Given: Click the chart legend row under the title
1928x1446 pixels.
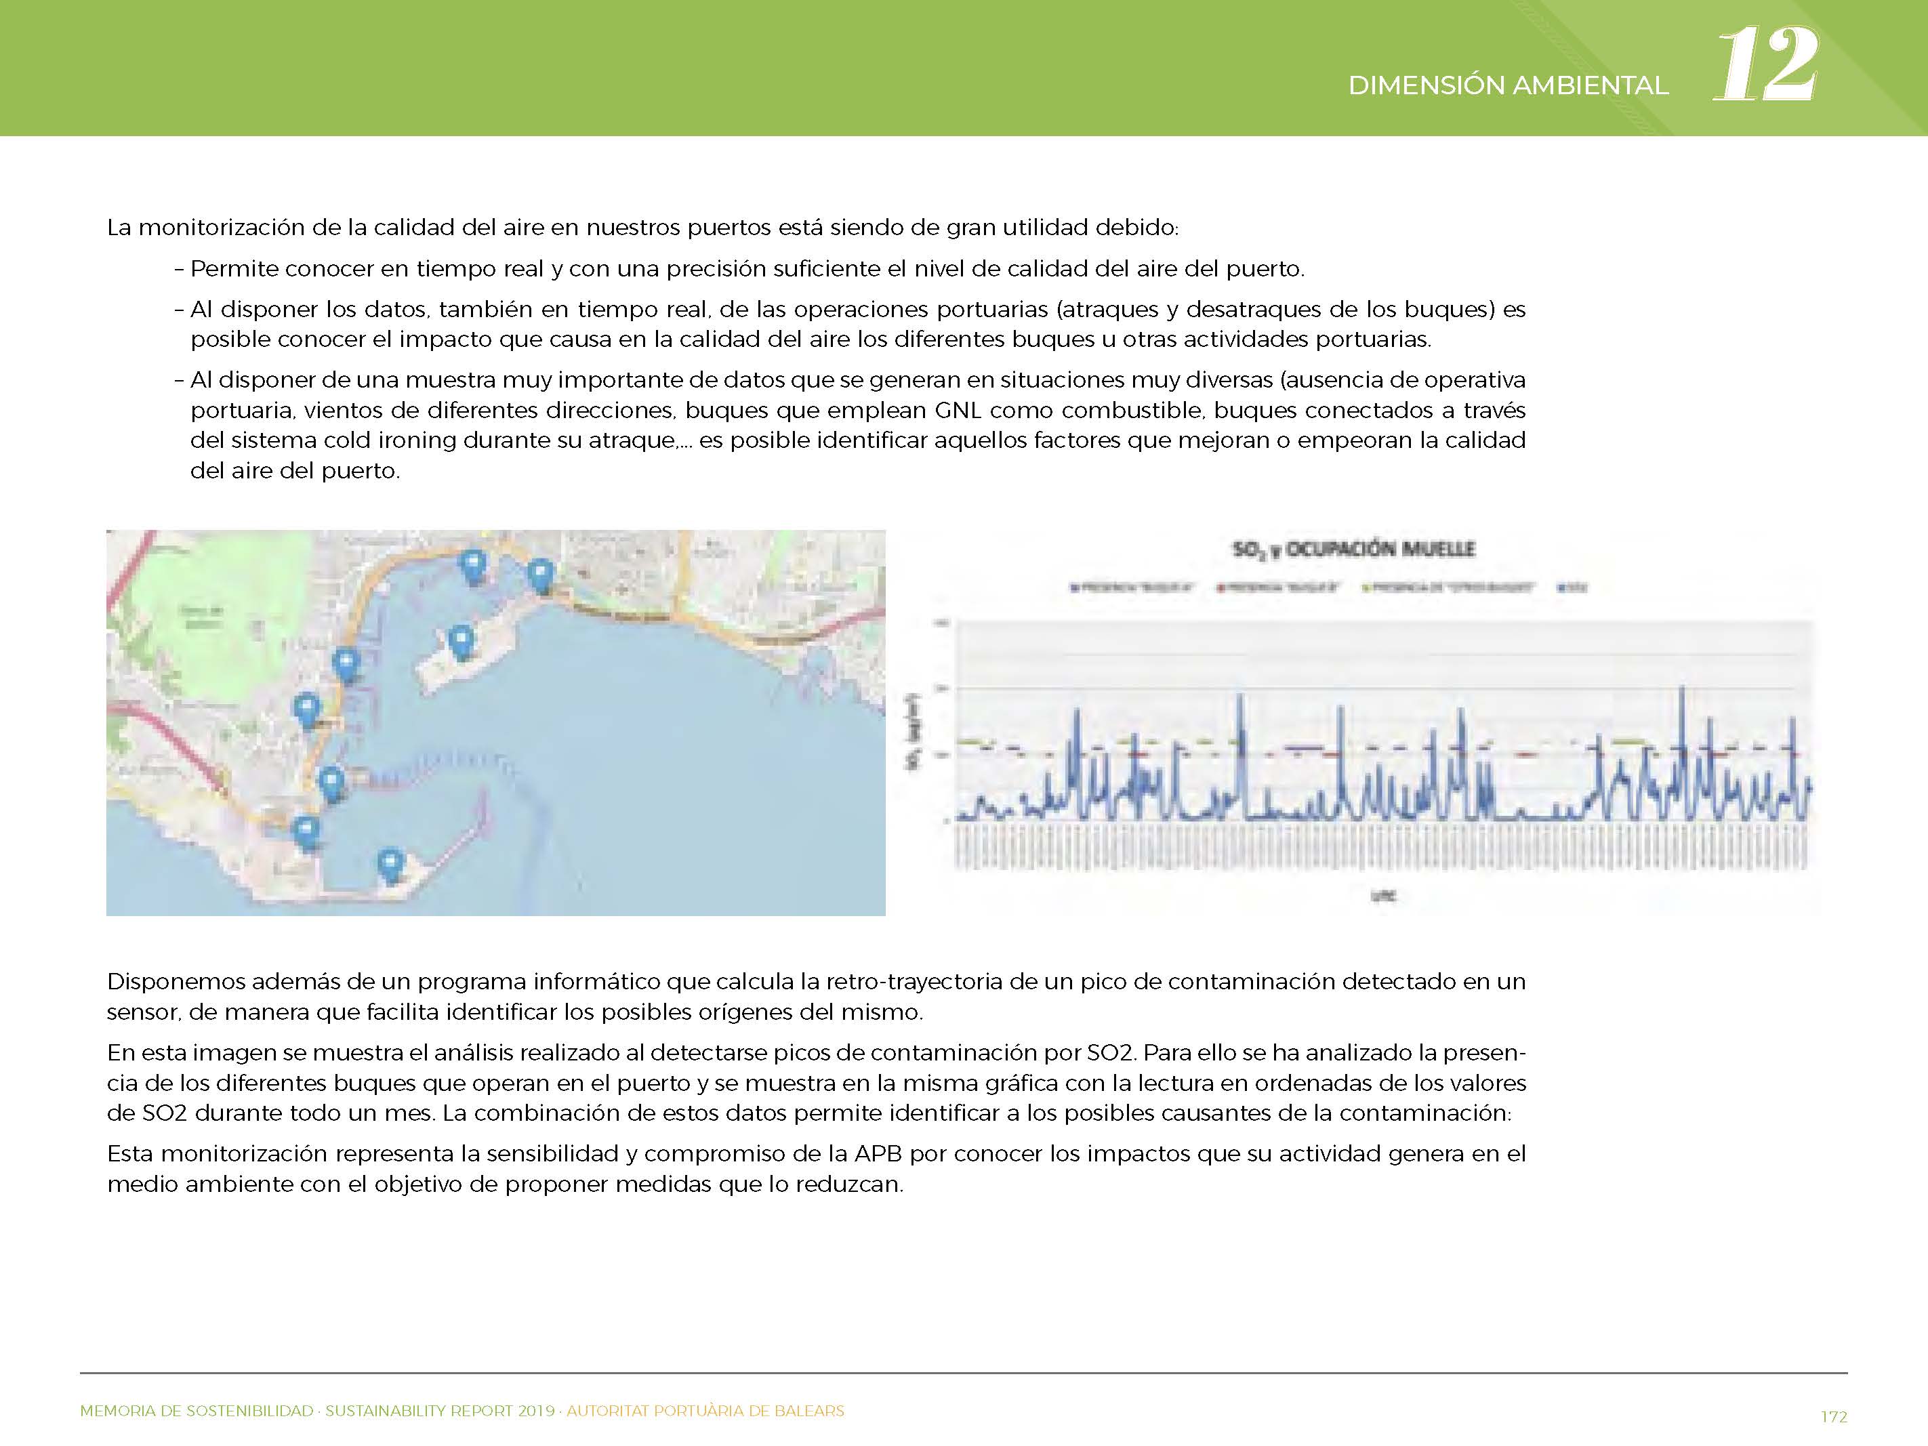Looking at the screenshot, I should click(1328, 587).
